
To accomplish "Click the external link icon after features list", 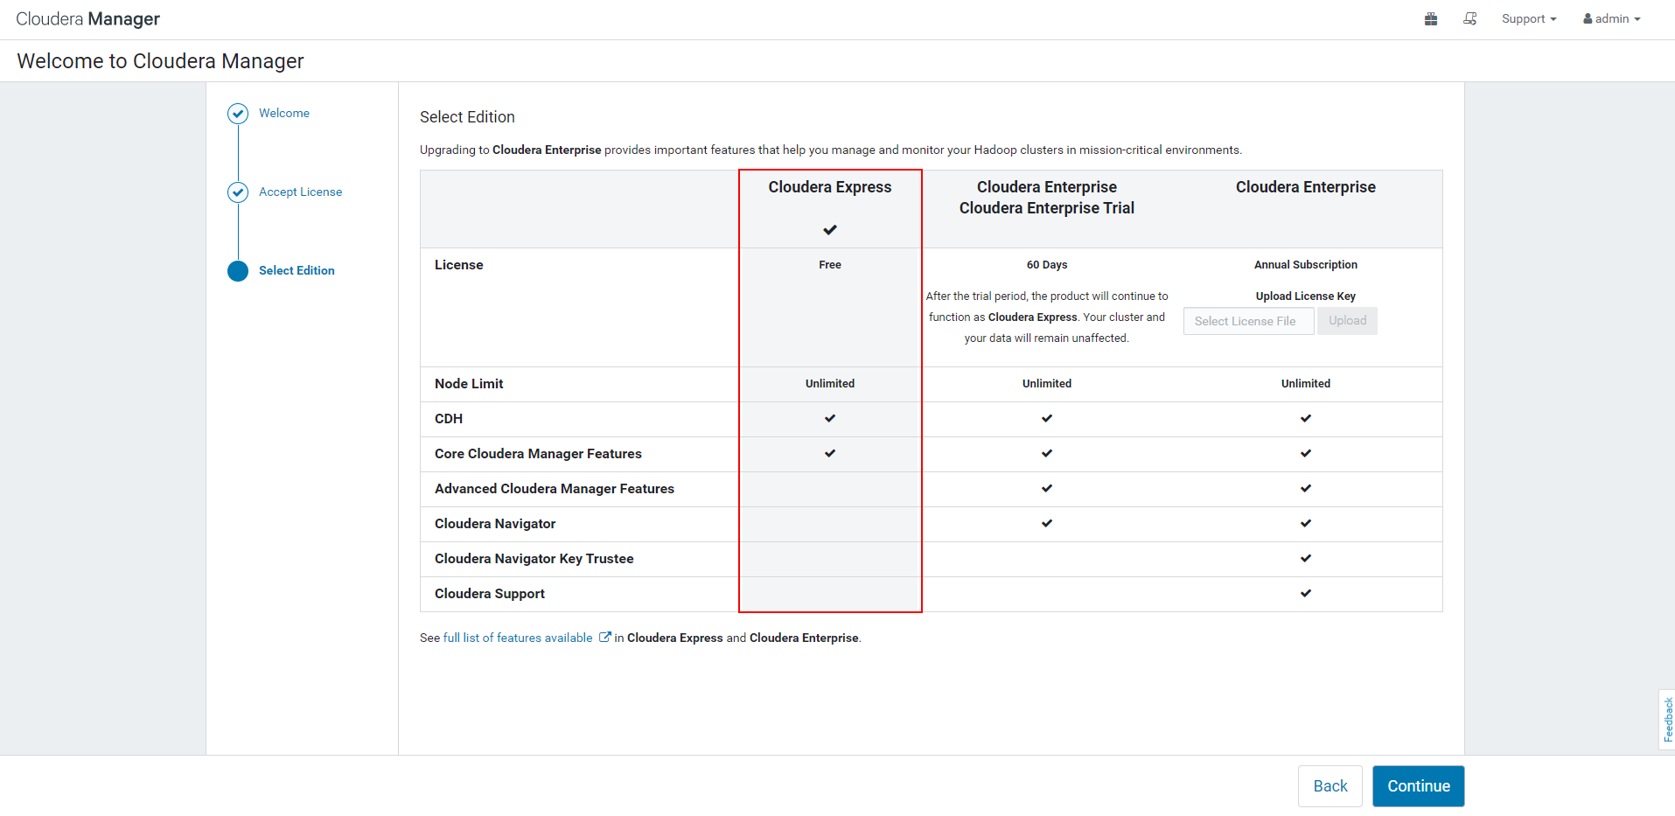I will [x=604, y=638].
